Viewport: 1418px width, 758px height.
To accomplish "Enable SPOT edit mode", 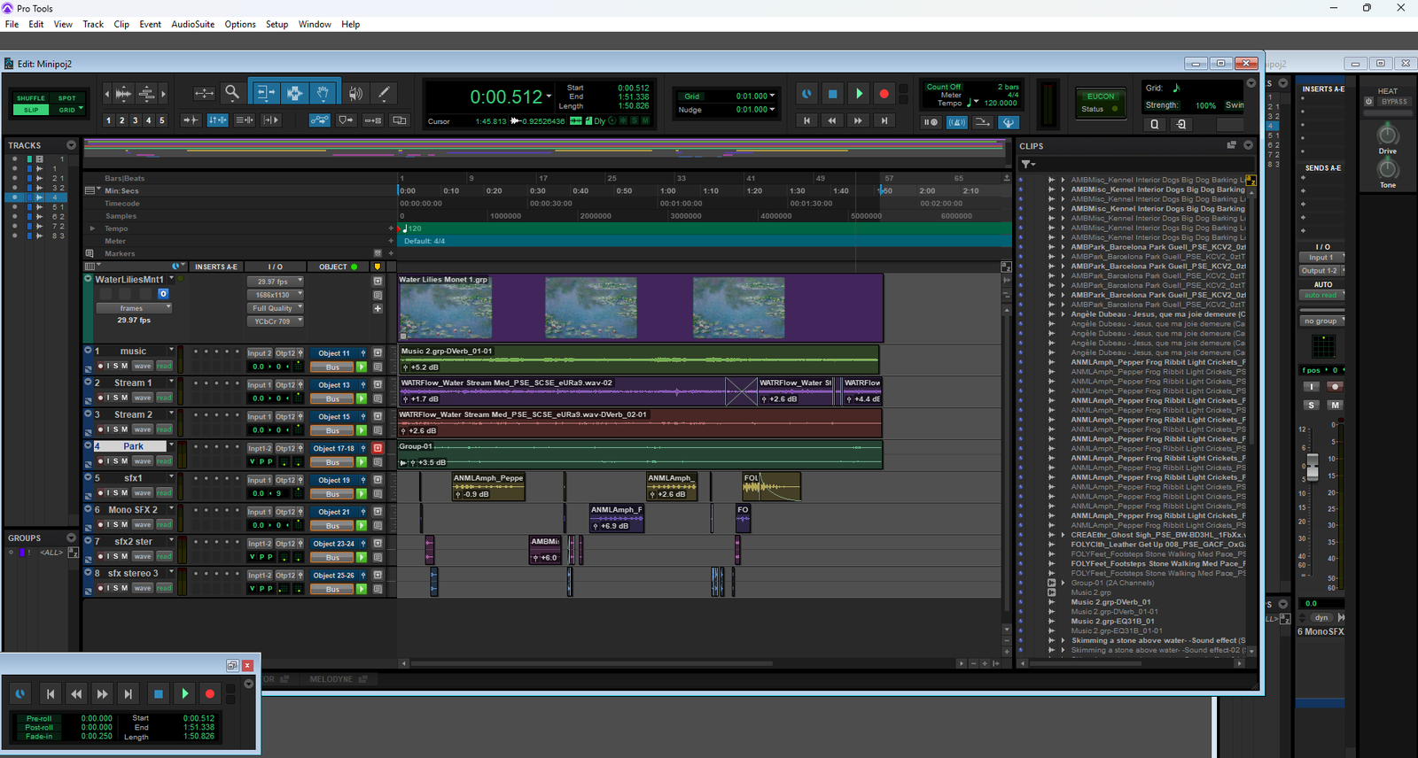I will [x=67, y=98].
